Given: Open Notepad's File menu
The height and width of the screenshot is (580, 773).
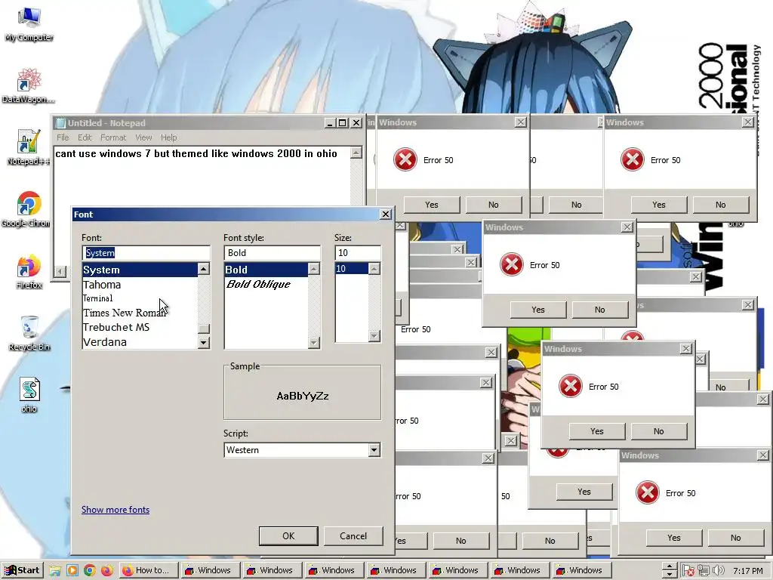Looking at the screenshot, I should pyautogui.click(x=63, y=137).
